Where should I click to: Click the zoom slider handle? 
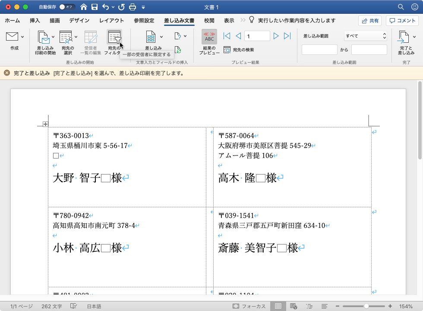click(x=366, y=306)
